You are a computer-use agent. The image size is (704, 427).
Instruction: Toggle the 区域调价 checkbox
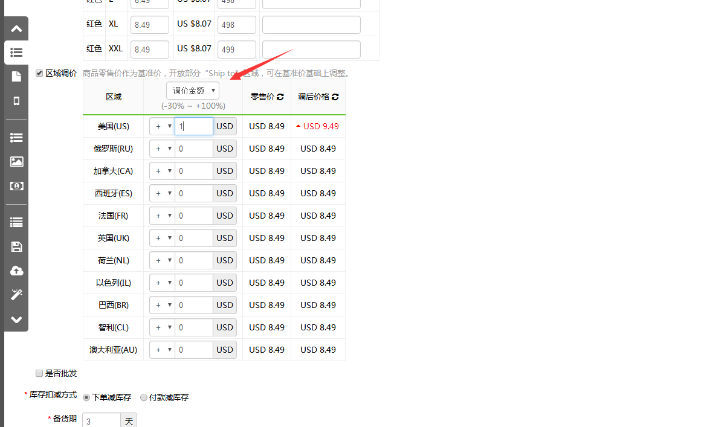(39, 73)
